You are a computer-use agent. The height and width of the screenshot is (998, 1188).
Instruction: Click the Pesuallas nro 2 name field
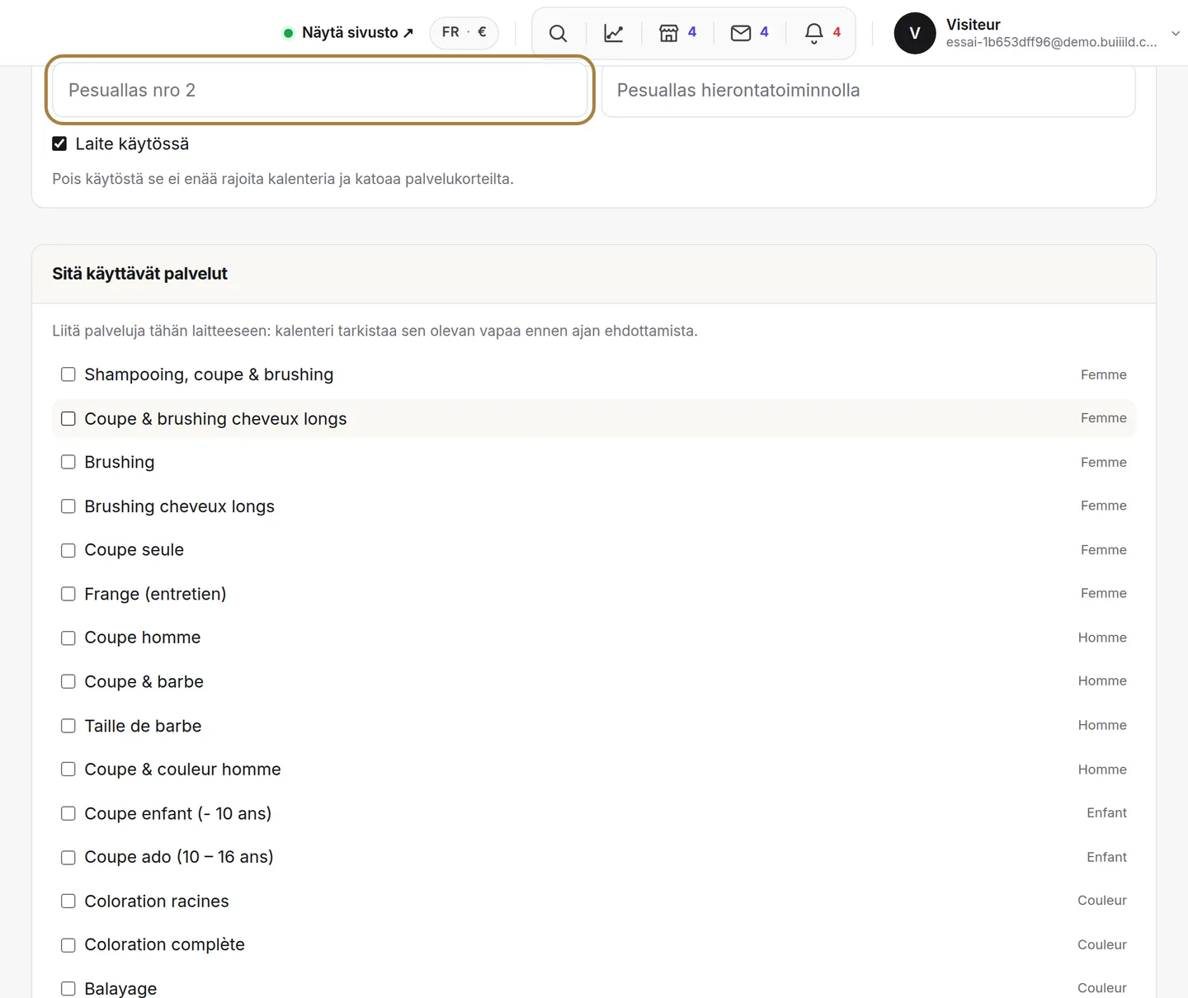coord(319,90)
